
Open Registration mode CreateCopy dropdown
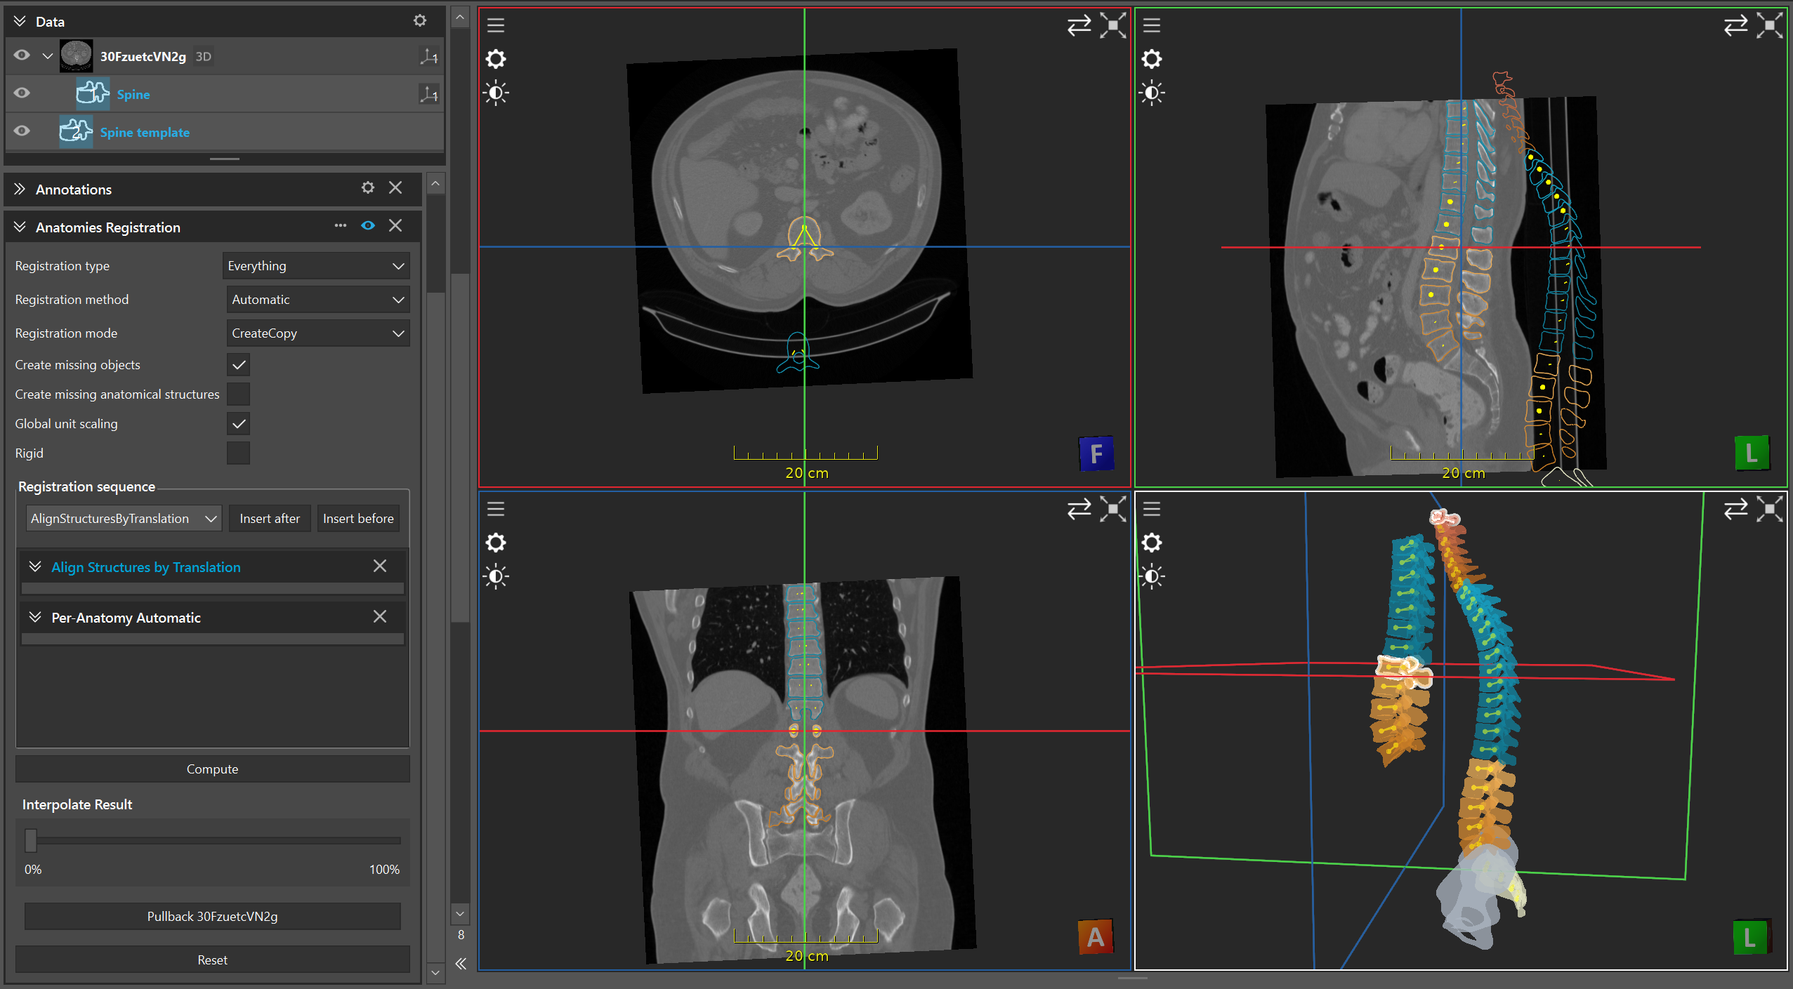(x=318, y=333)
